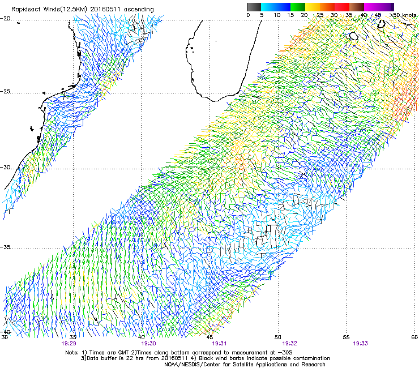The height and width of the screenshot is (368, 419).
Task: Click the red 30-35 knots color segment
Action: click(342, 7)
